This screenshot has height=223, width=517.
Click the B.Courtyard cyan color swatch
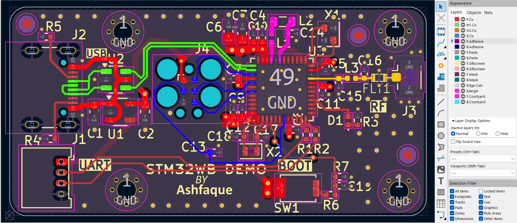[457, 102]
